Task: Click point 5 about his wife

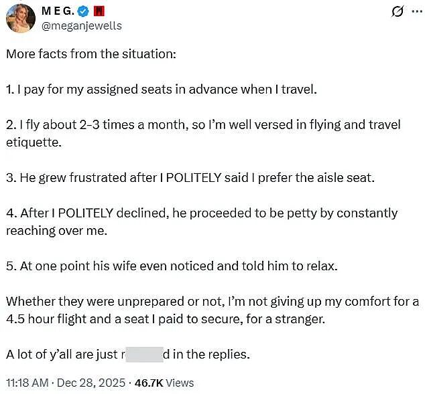Action: click(x=172, y=266)
